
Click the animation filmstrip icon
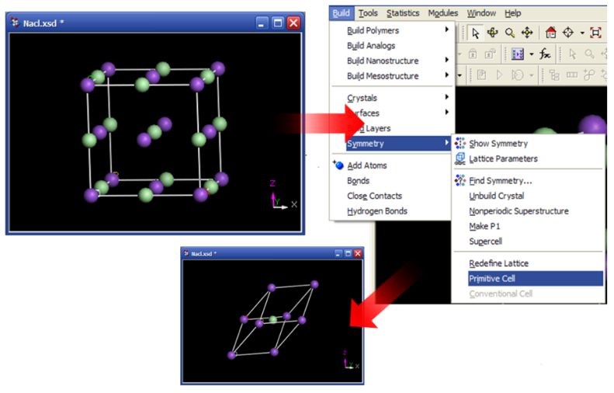point(518,54)
